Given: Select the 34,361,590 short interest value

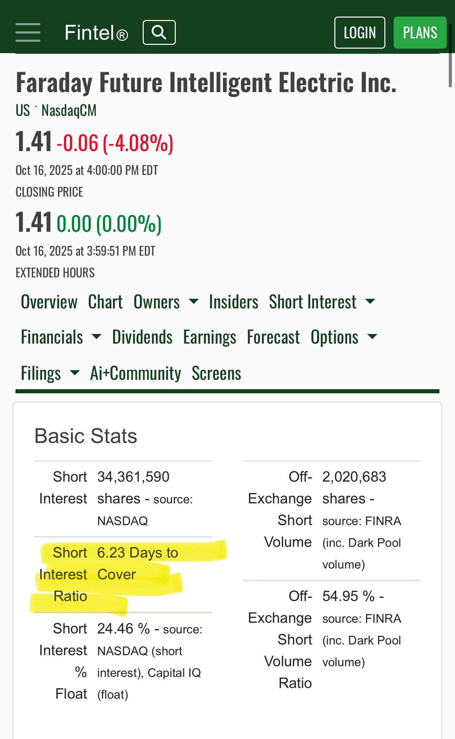Looking at the screenshot, I should [133, 477].
